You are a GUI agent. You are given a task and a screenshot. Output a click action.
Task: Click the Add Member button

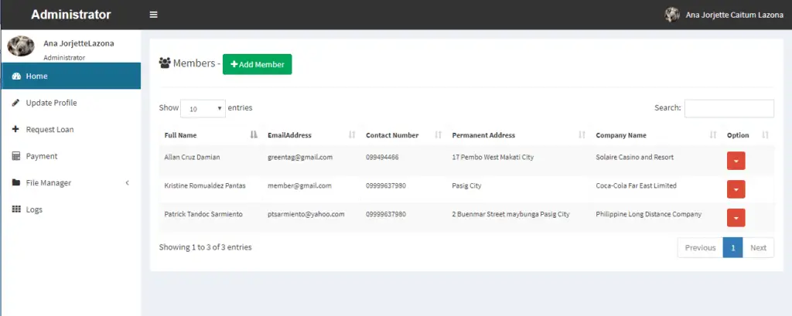[x=257, y=65]
